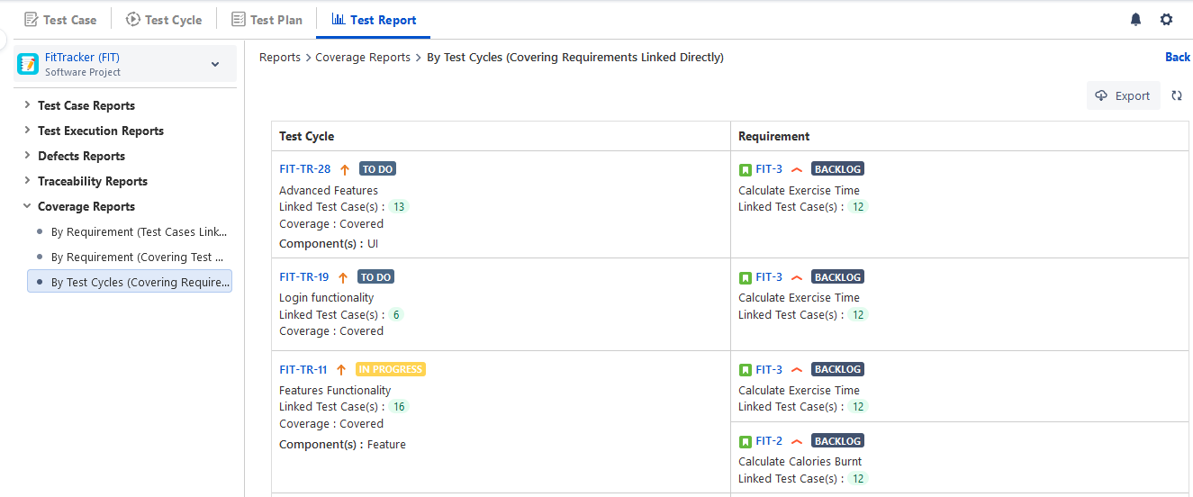Click the BACKLOG badge beside FIT-2
Viewport: 1193px width, 497px height.
[837, 441]
